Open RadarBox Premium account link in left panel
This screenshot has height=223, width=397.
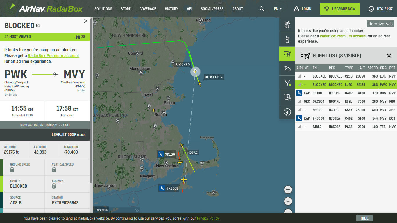[53, 56]
